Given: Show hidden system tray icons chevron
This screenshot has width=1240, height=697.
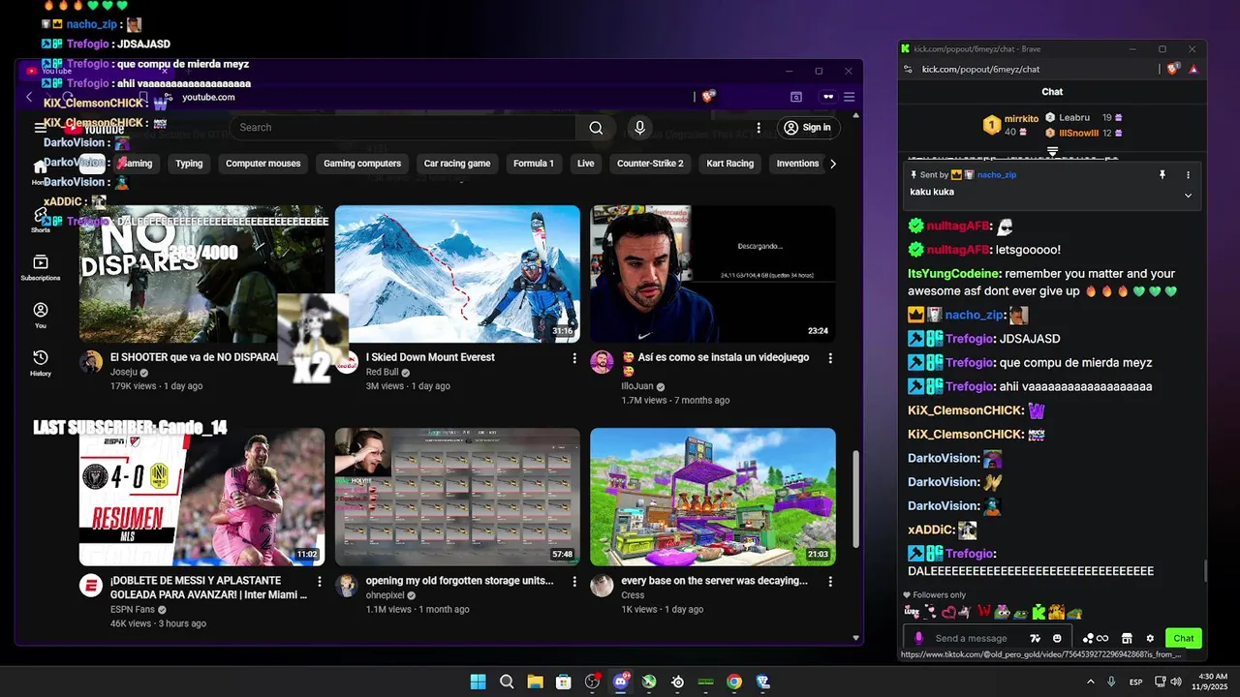Looking at the screenshot, I should pos(1091,682).
